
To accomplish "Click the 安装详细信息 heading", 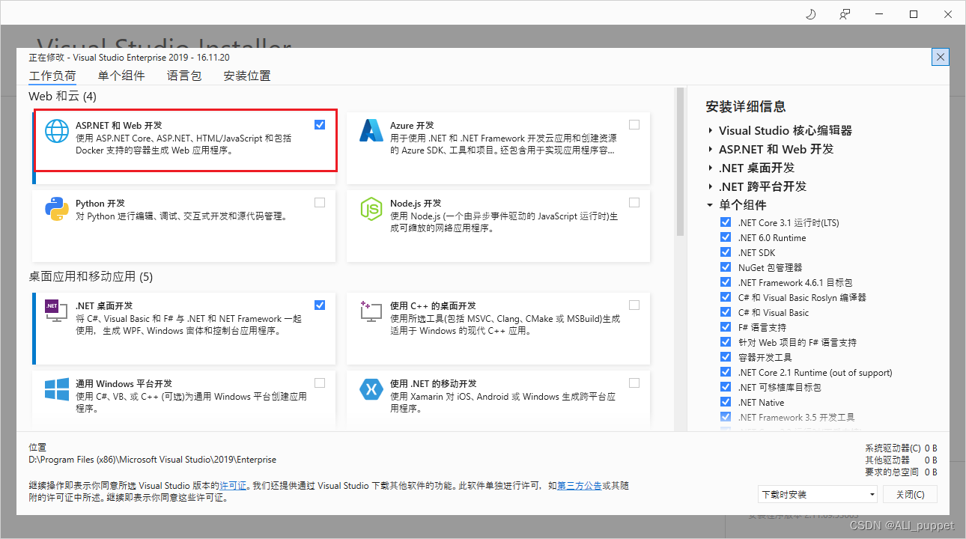I will [x=746, y=106].
